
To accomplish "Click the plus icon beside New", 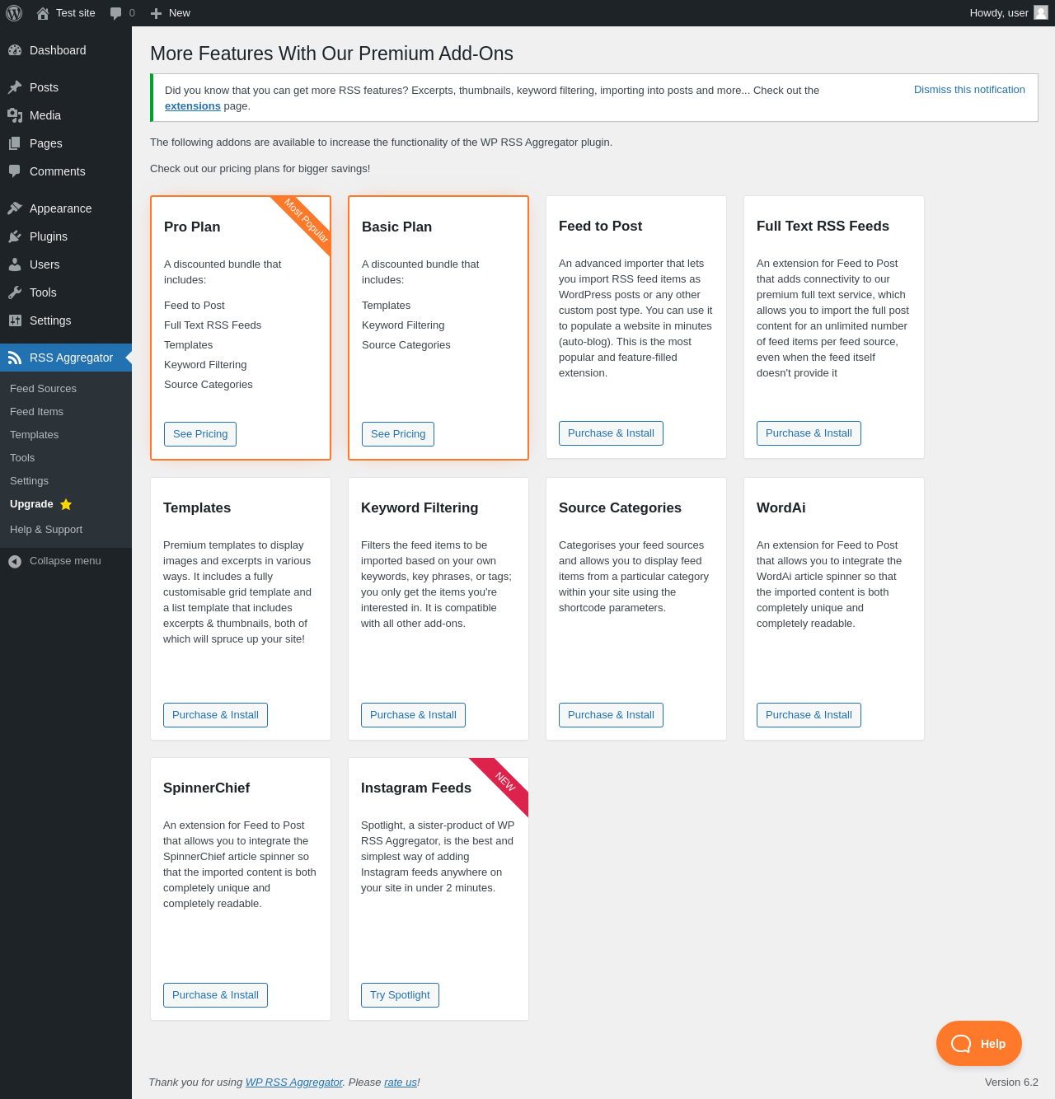I will [x=156, y=13].
